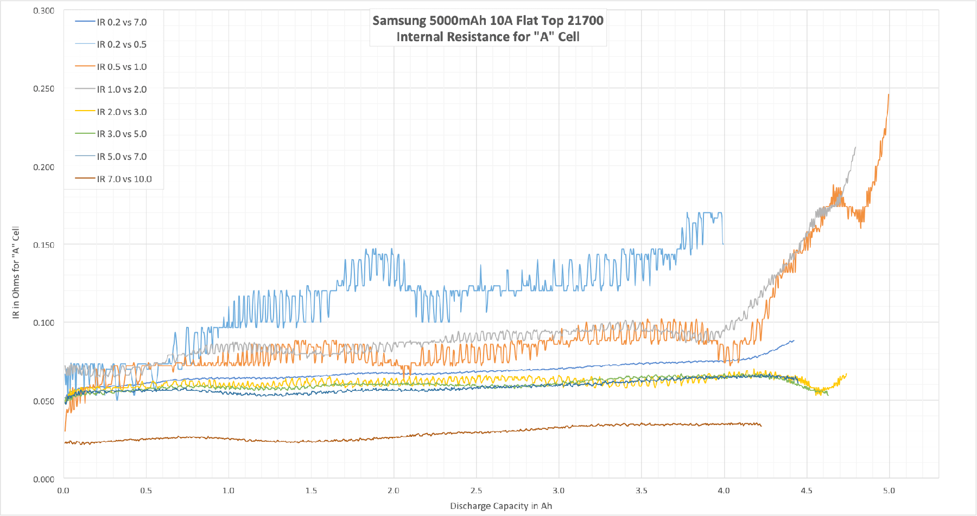The image size is (977, 516).
Task: Click the orange line swatch for IR 0.5 vs 1.0
Action: tap(85, 67)
